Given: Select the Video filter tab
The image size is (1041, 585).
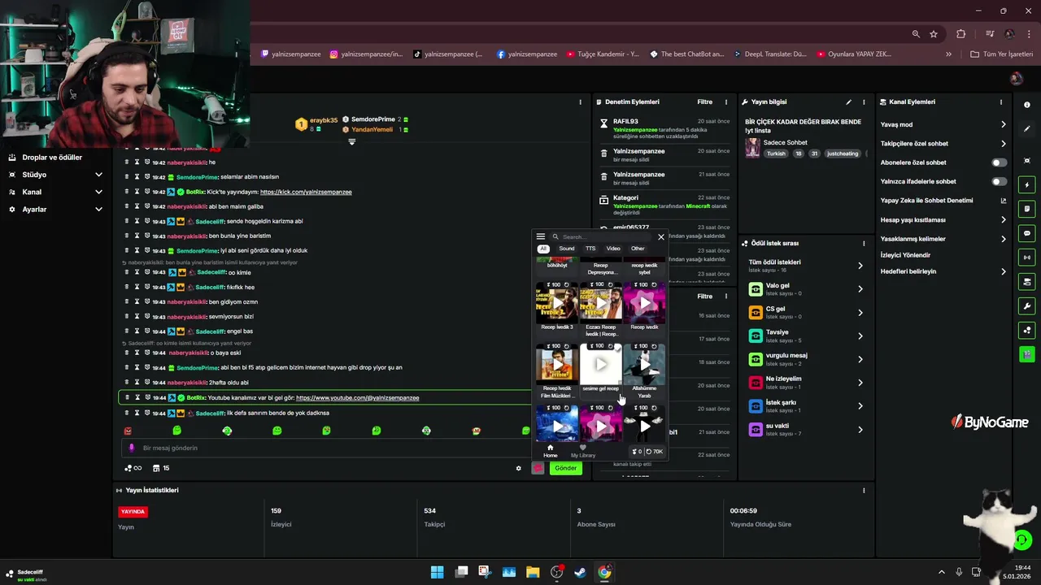Looking at the screenshot, I should [613, 249].
